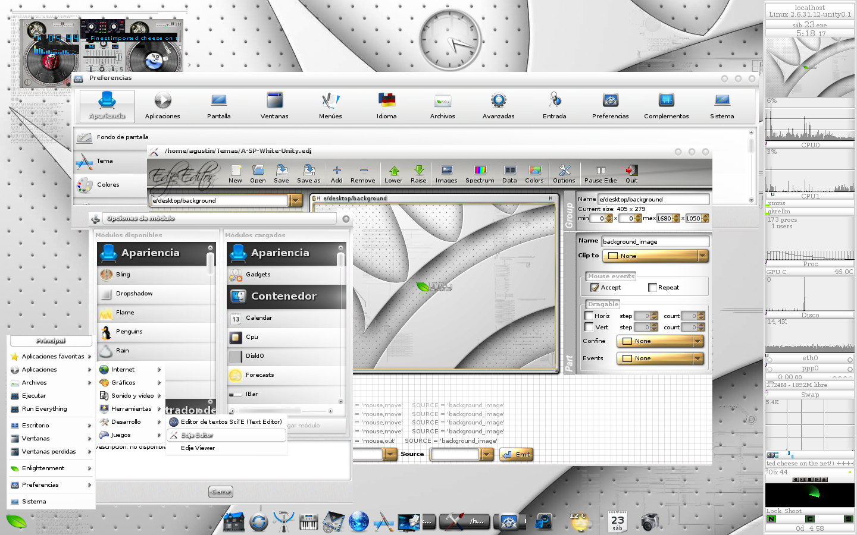Click the Pause Edje toolbar icon
857x535 pixels.
(x=600, y=174)
